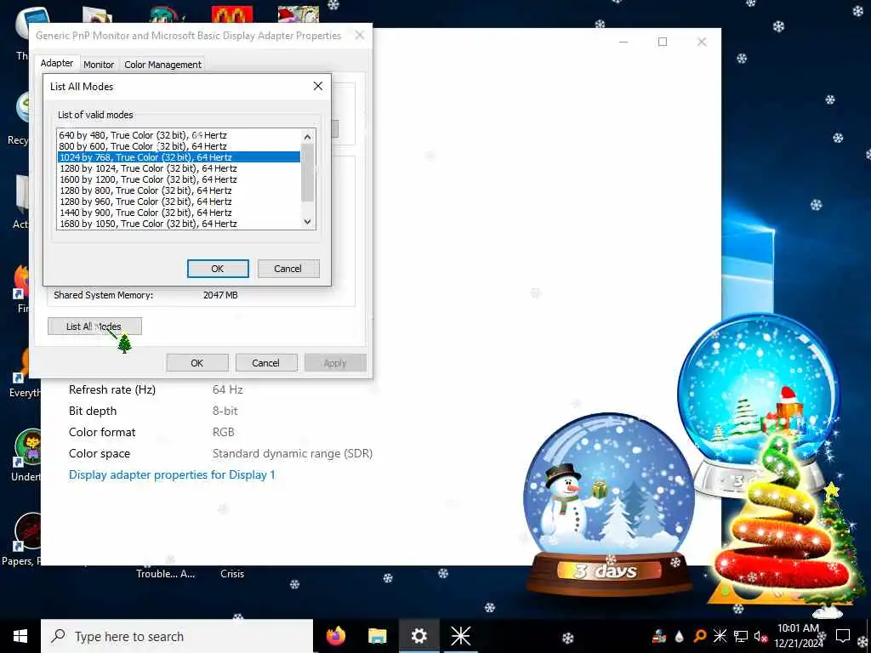Select 640 by 480 True Color mode

pyautogui.click(x=179, y=135)
